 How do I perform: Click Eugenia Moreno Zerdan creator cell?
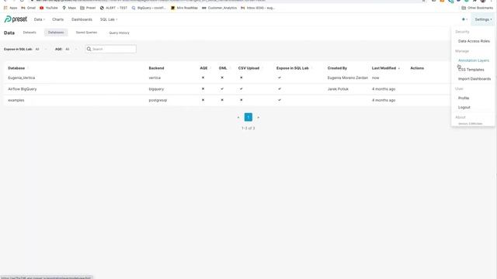point(348,77)
